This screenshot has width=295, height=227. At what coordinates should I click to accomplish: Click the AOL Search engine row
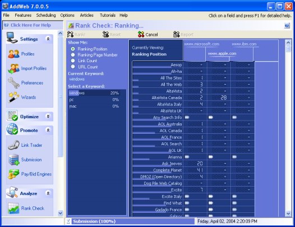[193, 143]
